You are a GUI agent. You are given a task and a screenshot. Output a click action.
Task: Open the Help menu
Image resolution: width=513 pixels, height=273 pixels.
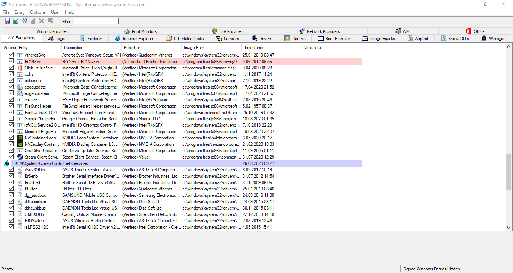point(69,12)
